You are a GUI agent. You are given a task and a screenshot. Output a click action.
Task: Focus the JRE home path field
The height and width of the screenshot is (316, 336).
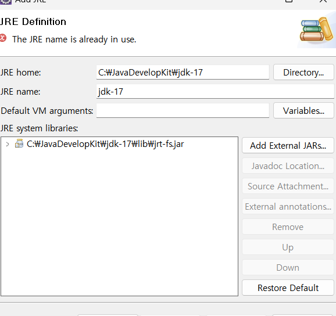183,73
